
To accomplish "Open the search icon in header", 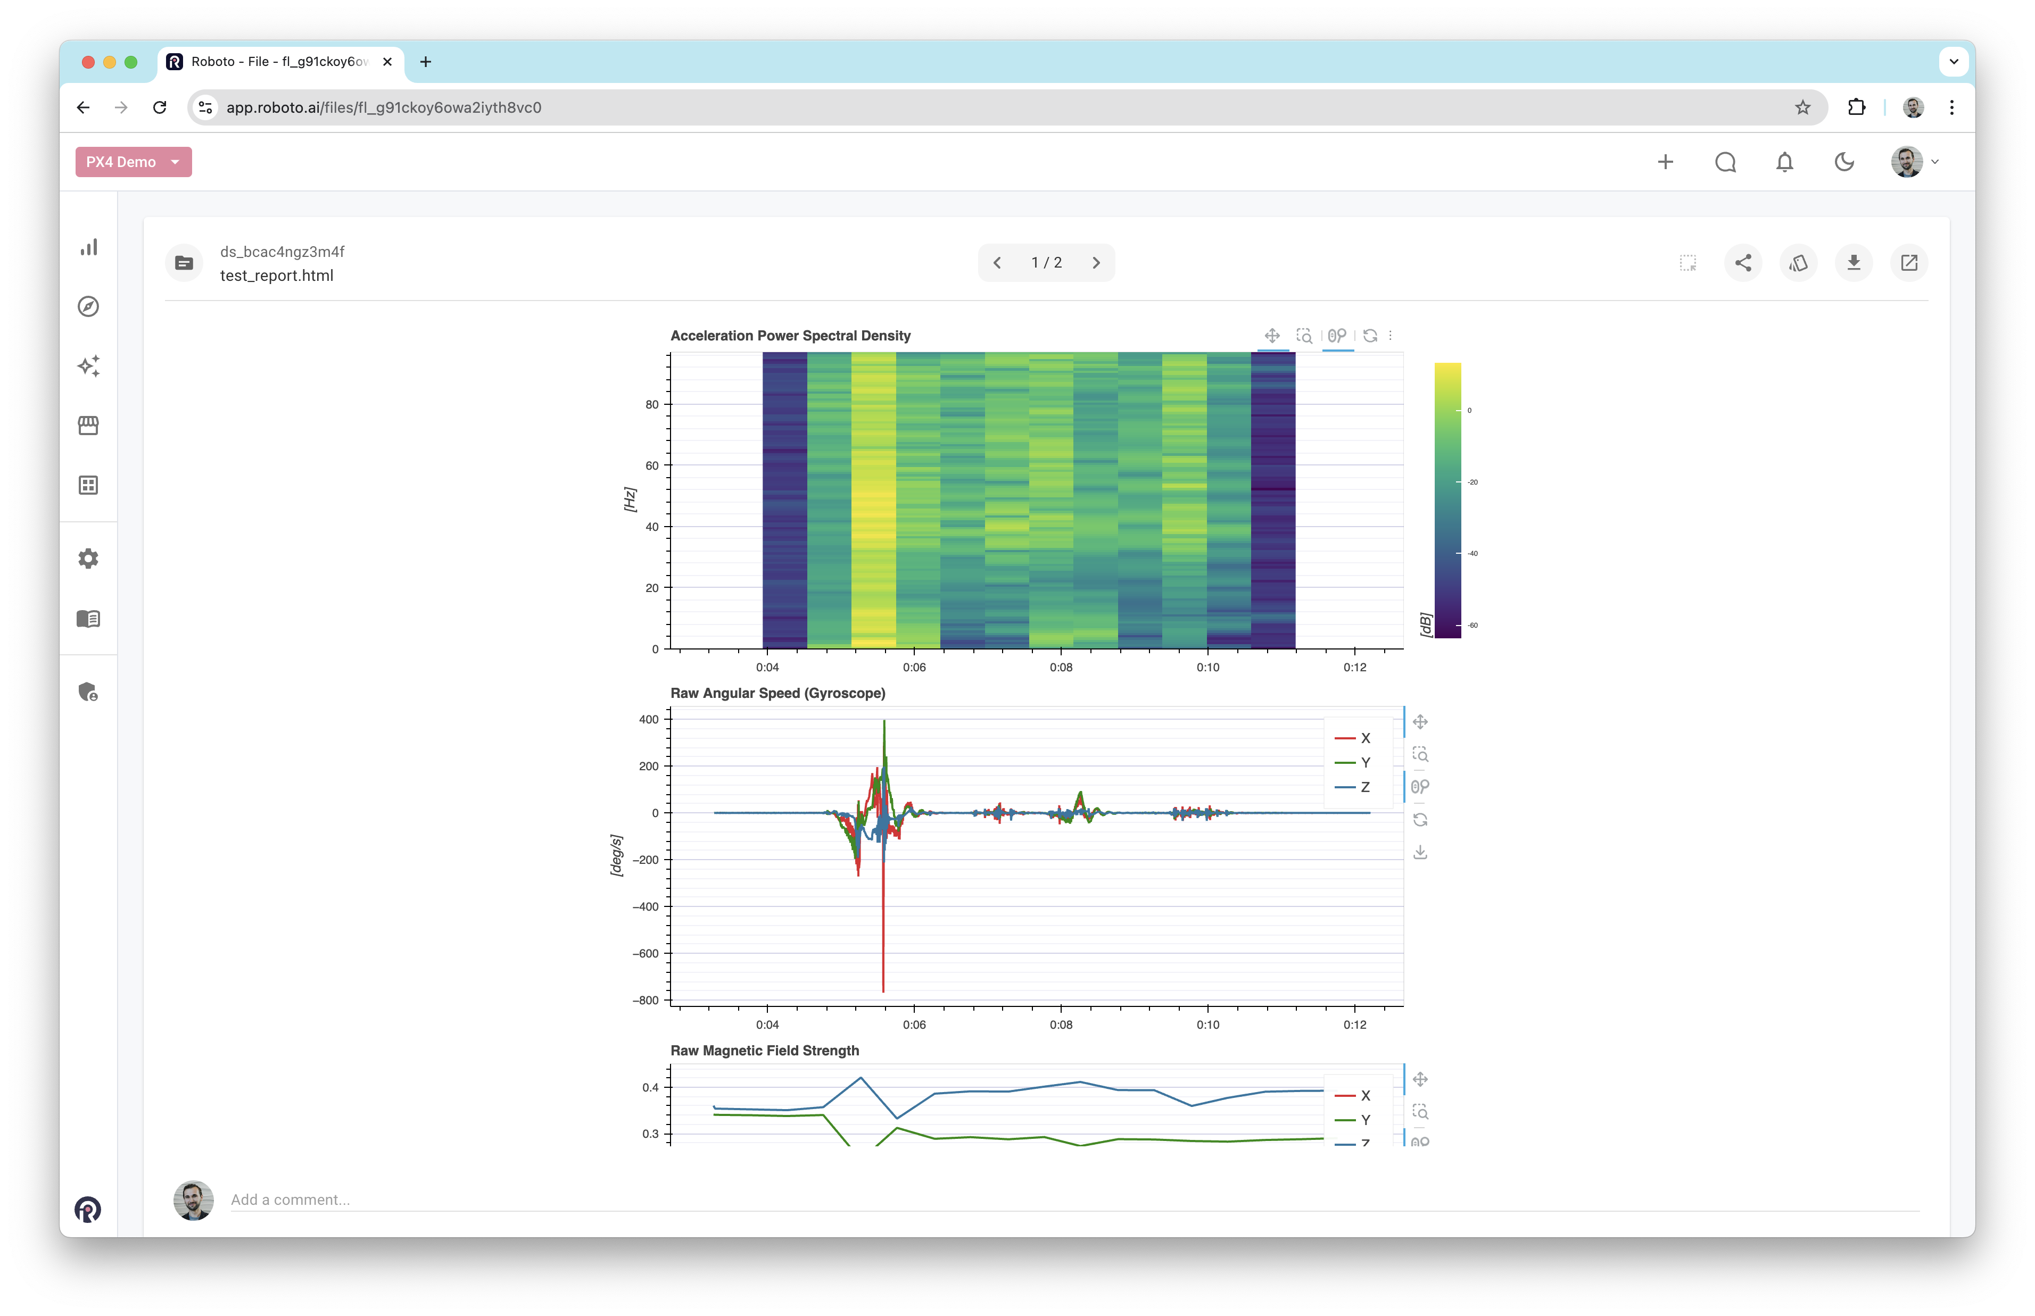I will coord(1725,162).
